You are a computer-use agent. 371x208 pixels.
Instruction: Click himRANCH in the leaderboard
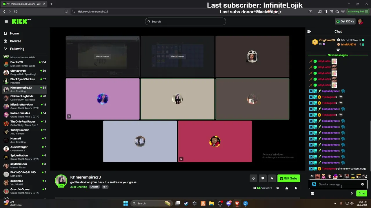[x=348, y=44]
